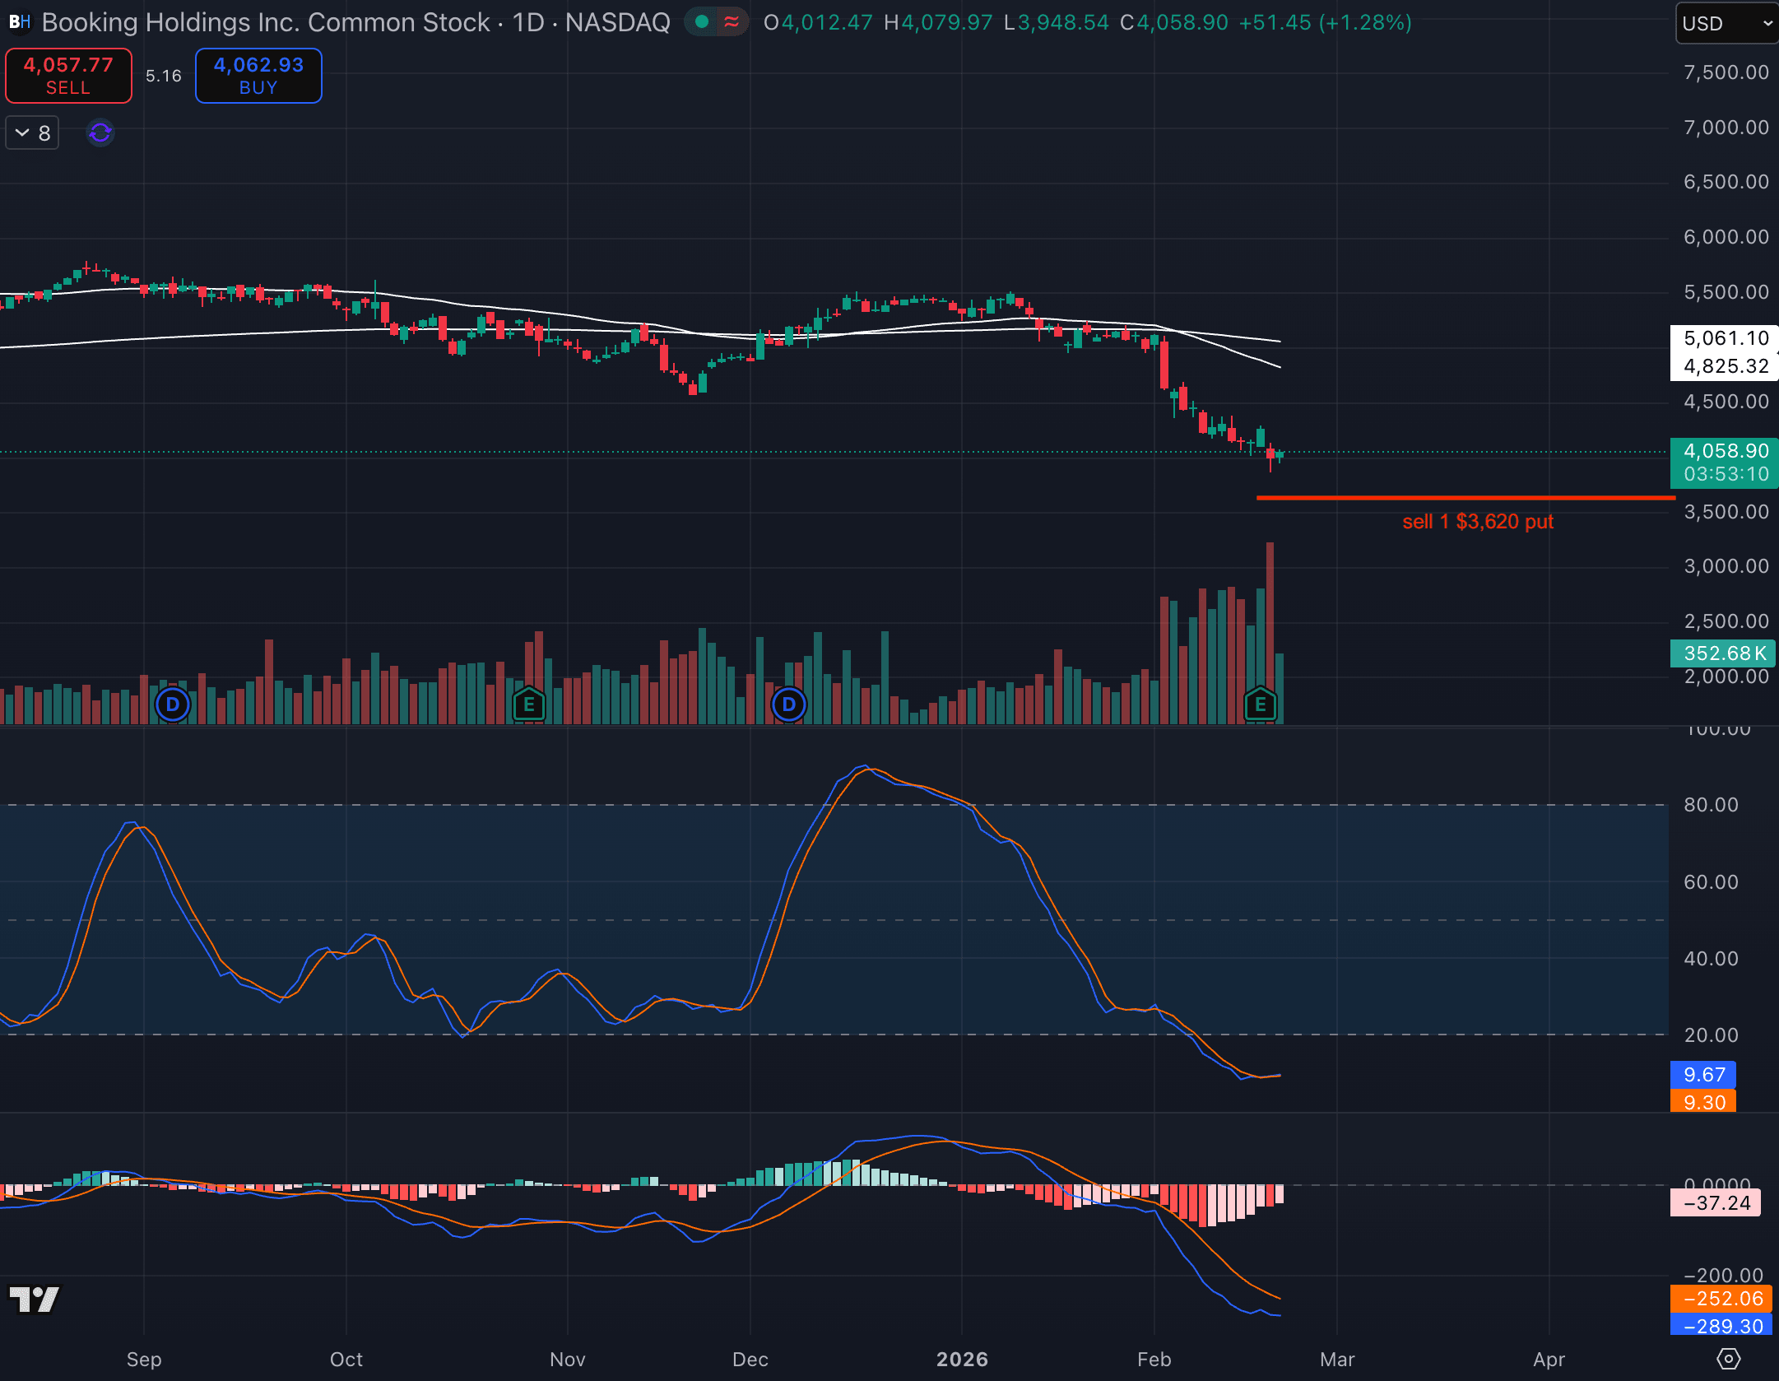
Task: Click the E earnings marker on the timeline
Action: [x=1259, y=704]
